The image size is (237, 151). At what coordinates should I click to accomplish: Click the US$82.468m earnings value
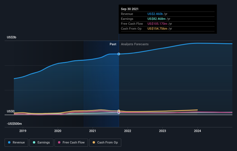[156, 19]
